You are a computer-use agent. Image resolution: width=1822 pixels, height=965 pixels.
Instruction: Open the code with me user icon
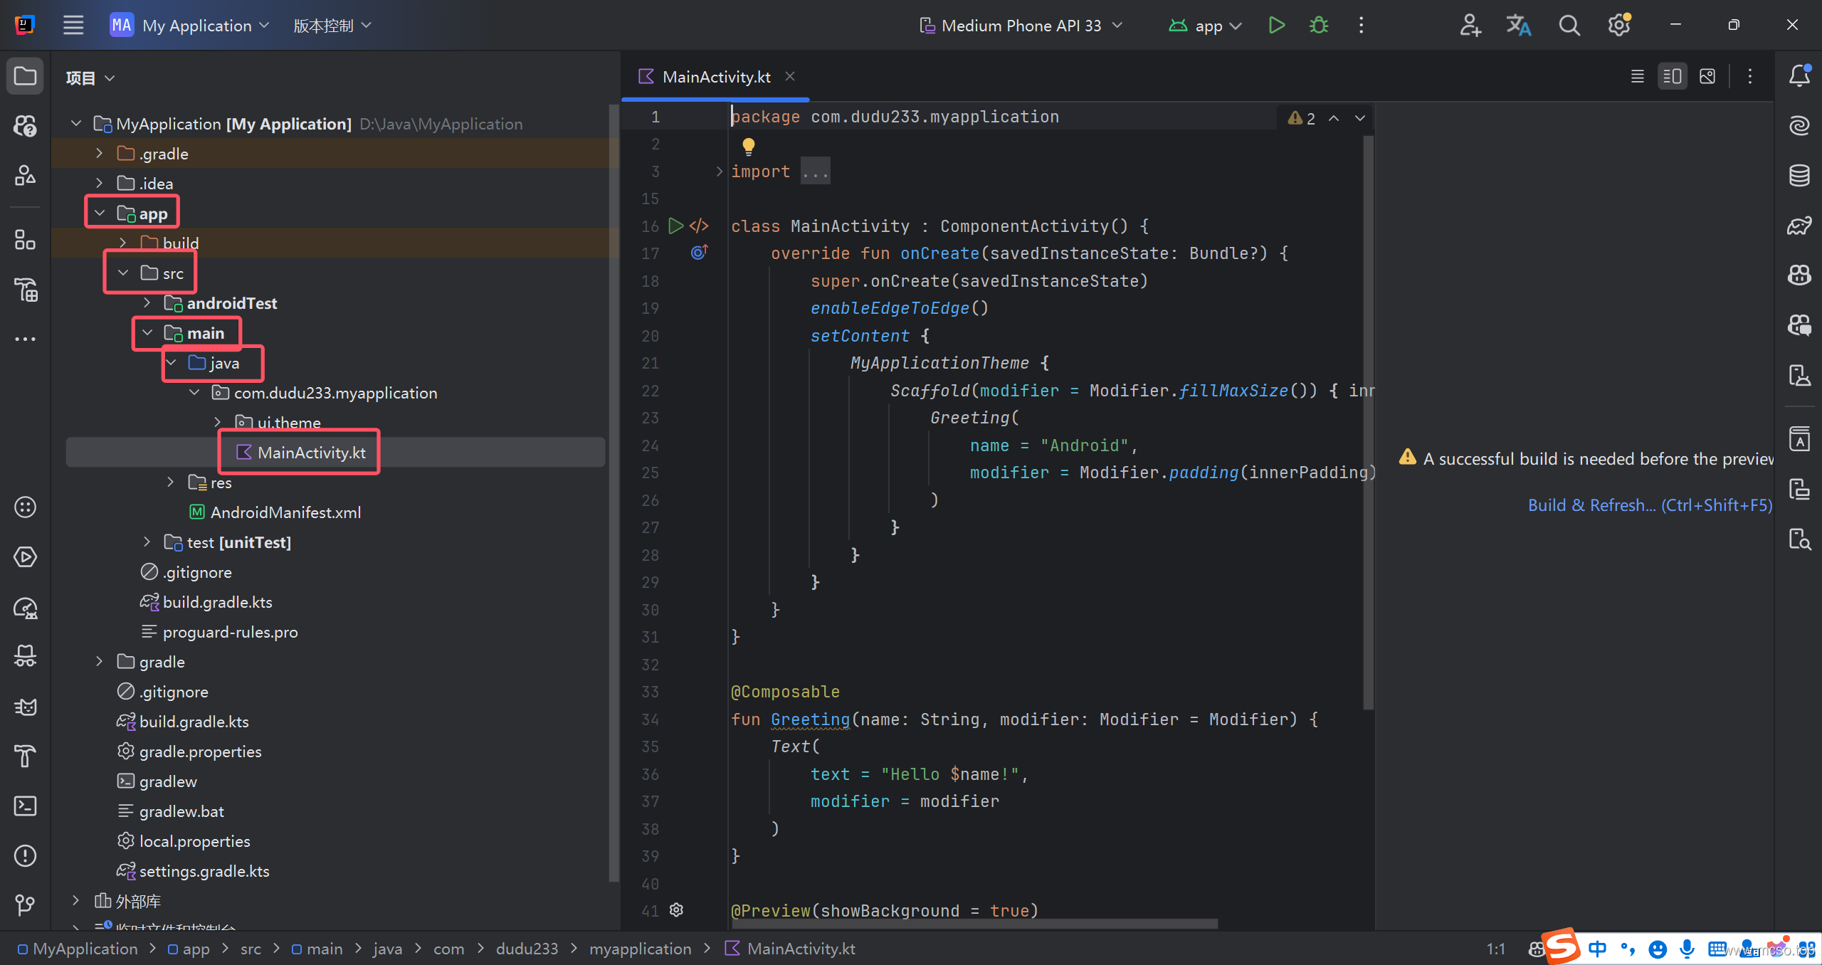(x=1470, y=26)
